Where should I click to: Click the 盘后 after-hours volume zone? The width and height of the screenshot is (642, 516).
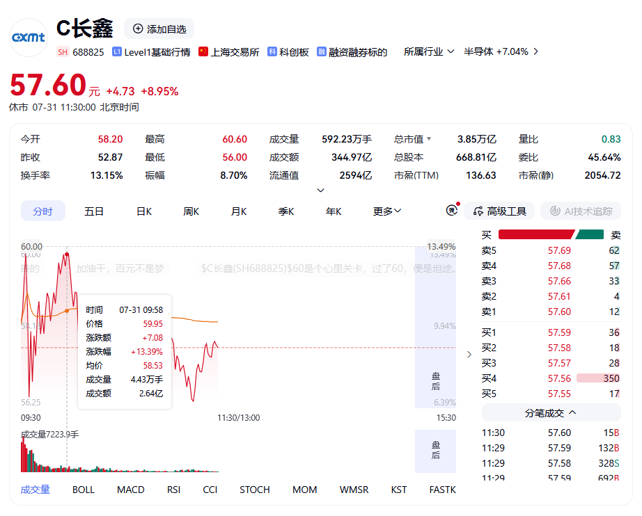pos(436,451)
